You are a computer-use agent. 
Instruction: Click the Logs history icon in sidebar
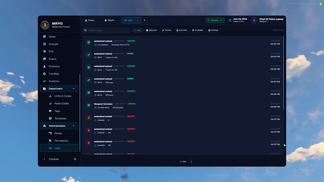coord(50,148)
